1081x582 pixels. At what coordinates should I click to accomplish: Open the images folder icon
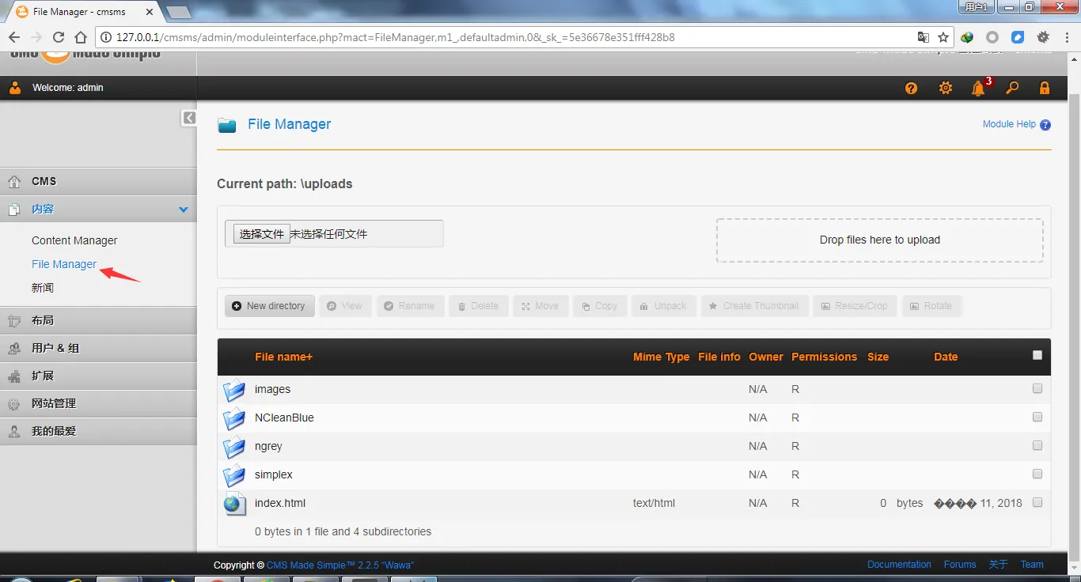[x=234, y=390]
